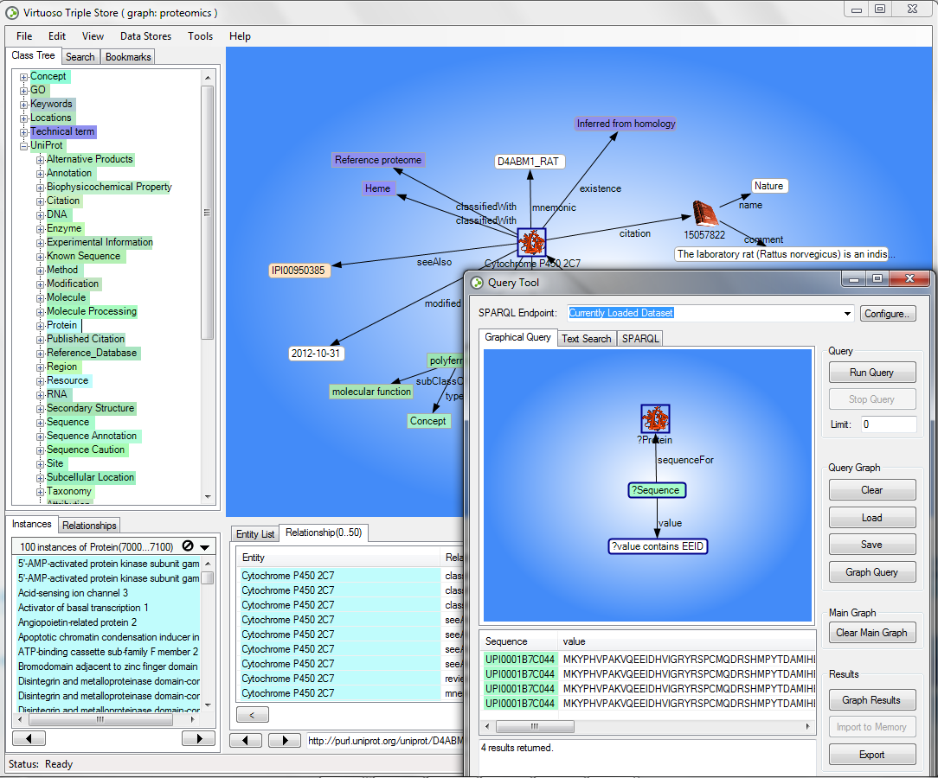Viewport: 938px width, 778px height.
Task: Go to next page of Protein instances
Action: [x=198, y=738]
